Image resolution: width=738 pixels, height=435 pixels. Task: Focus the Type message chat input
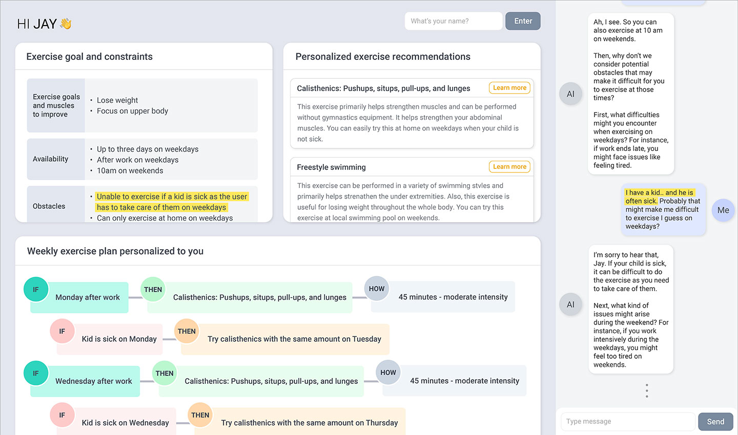(628, 422)
